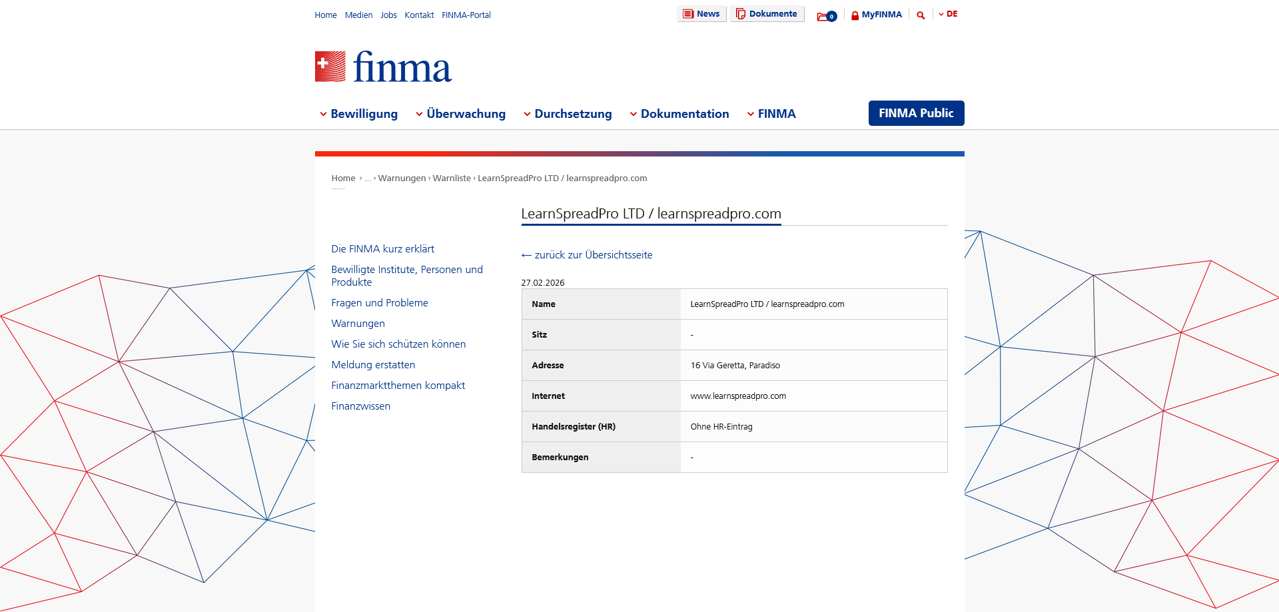Open Finanzmarktthemen kompakt sidebar link
The width and height of the screenshot is (1279, 612).
tap(398, 386)
